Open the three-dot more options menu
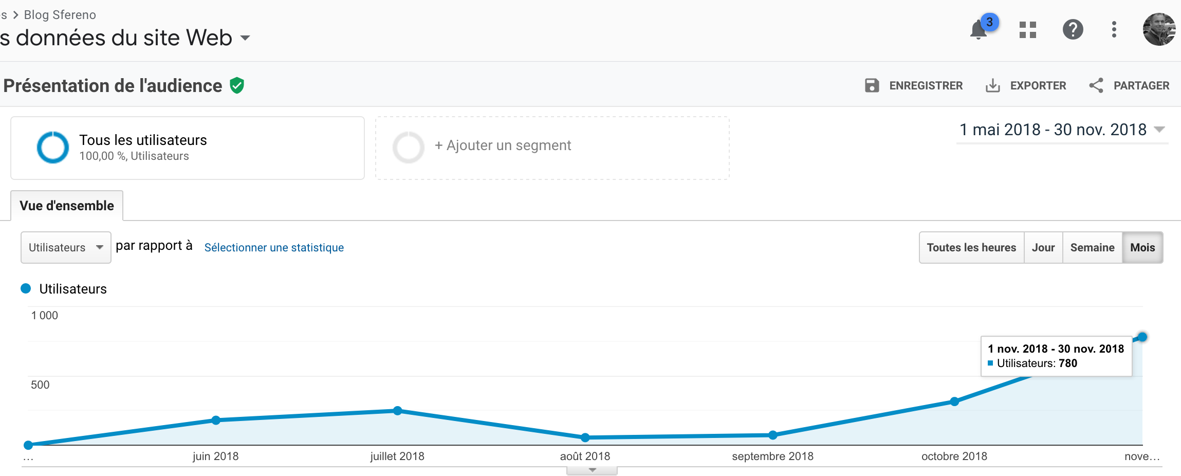1181x476 pixels. [x=1114, y=30]
